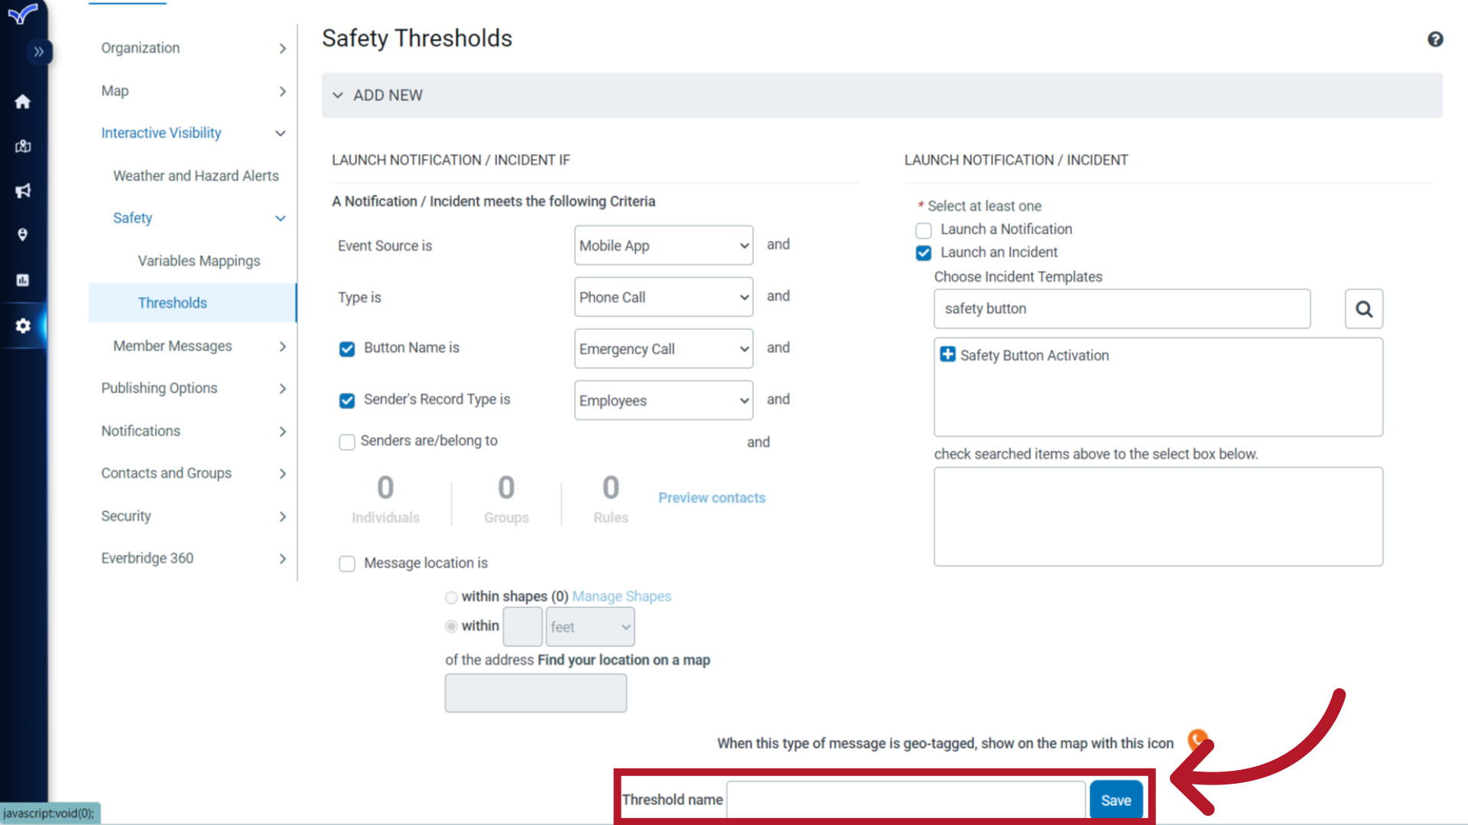The image size is (1468, 825).
Task: Open the Manage Shapes link
Action: [x=621, y=597]
